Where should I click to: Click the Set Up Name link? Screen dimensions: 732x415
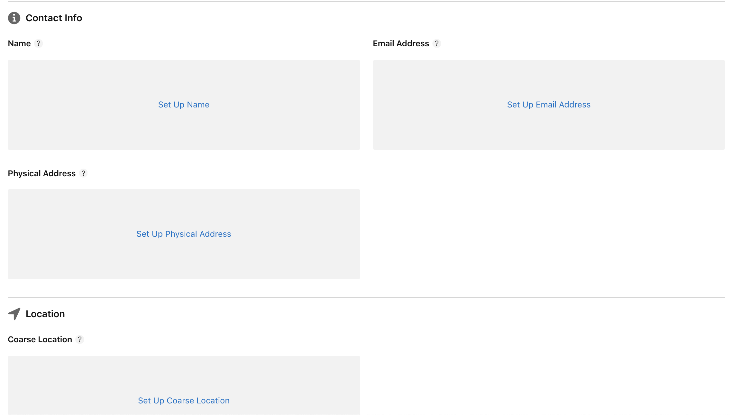(x=184, y=105)
